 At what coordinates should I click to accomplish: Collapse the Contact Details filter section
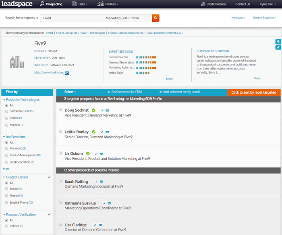click(4, 177)
